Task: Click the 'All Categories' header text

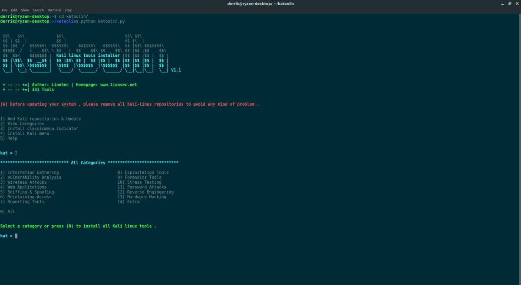Action: pos(88,163)
